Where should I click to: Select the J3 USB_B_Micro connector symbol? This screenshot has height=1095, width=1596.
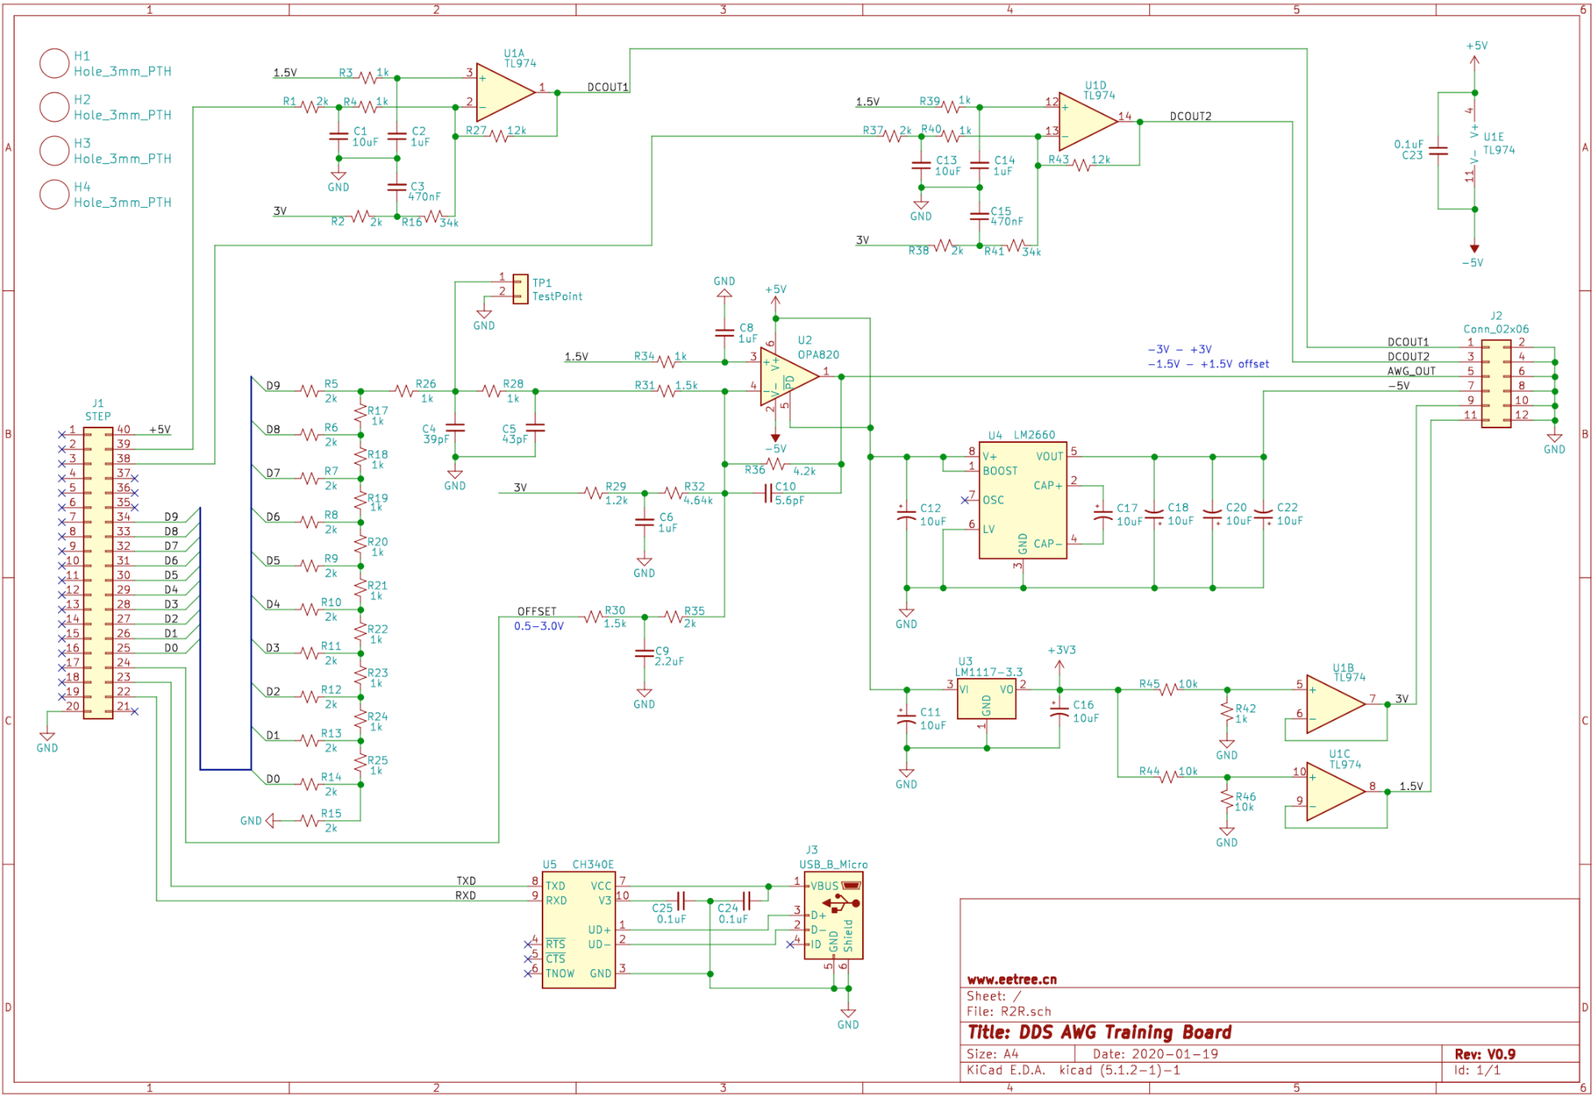(x=834, y=916)
